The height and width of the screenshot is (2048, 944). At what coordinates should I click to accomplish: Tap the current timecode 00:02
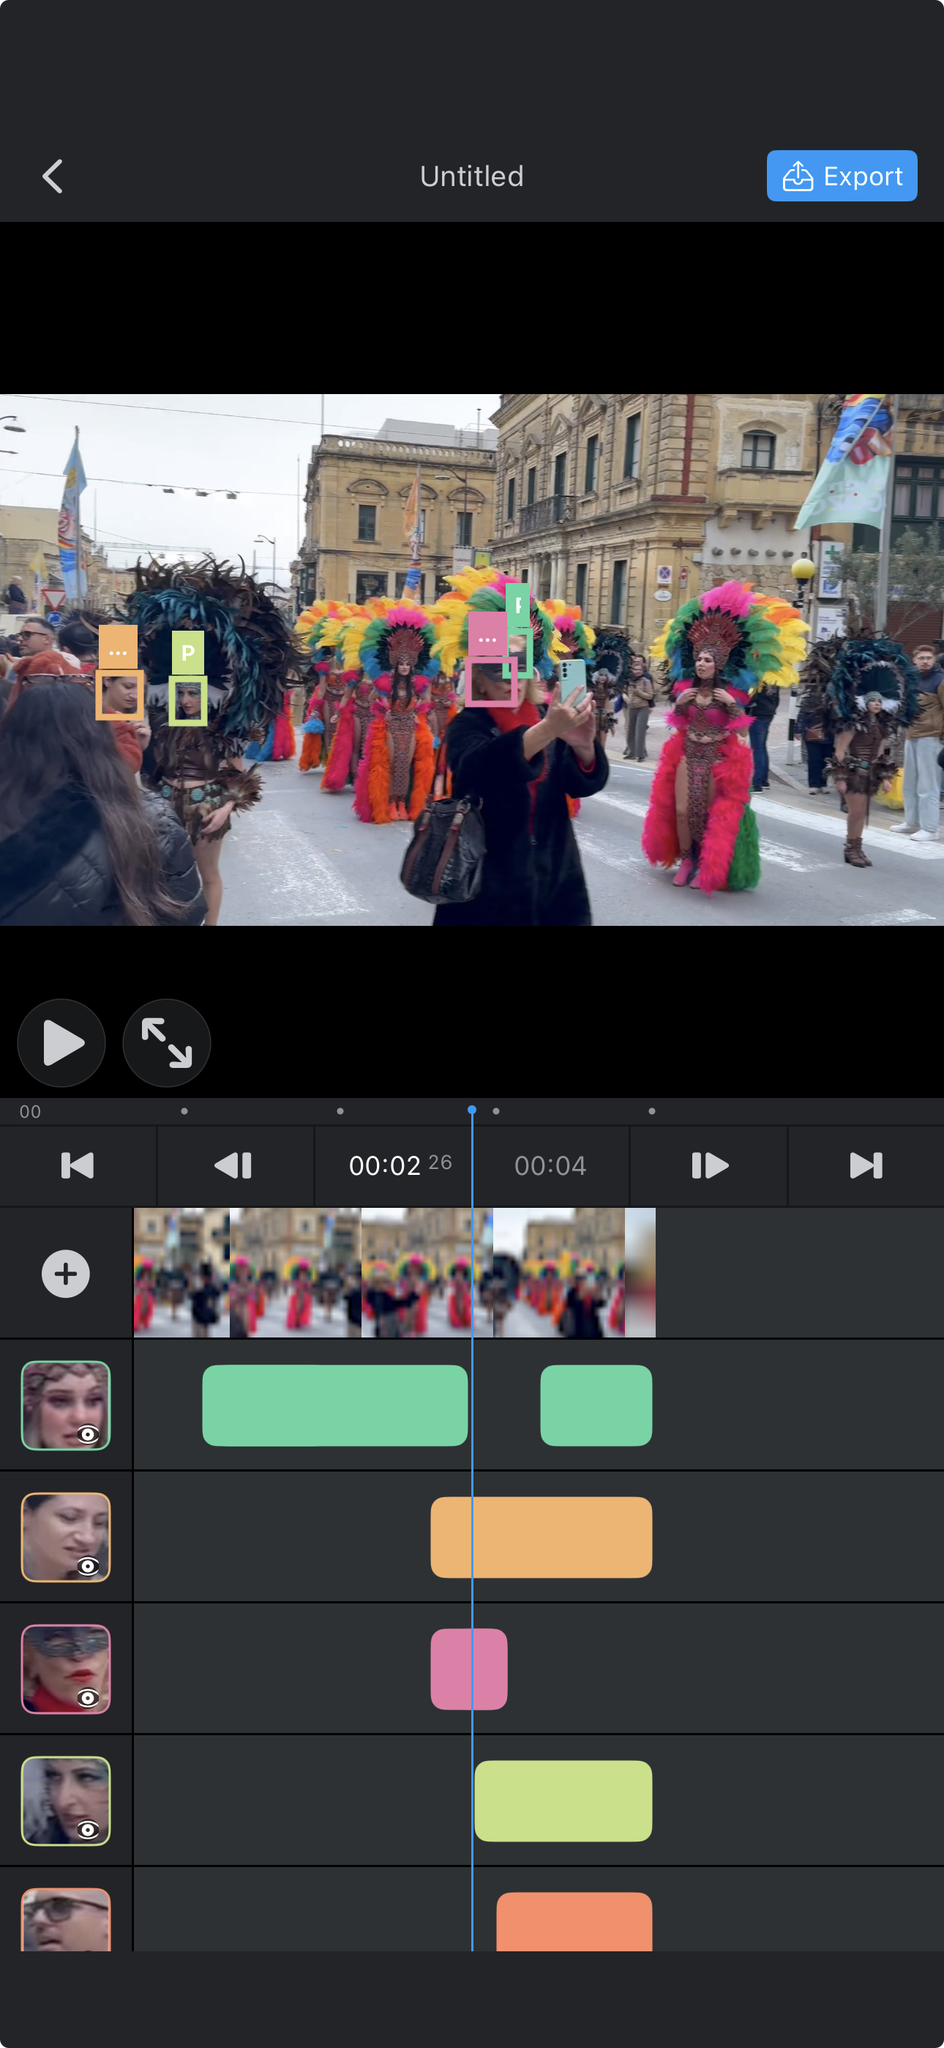tap(385, 1165)
